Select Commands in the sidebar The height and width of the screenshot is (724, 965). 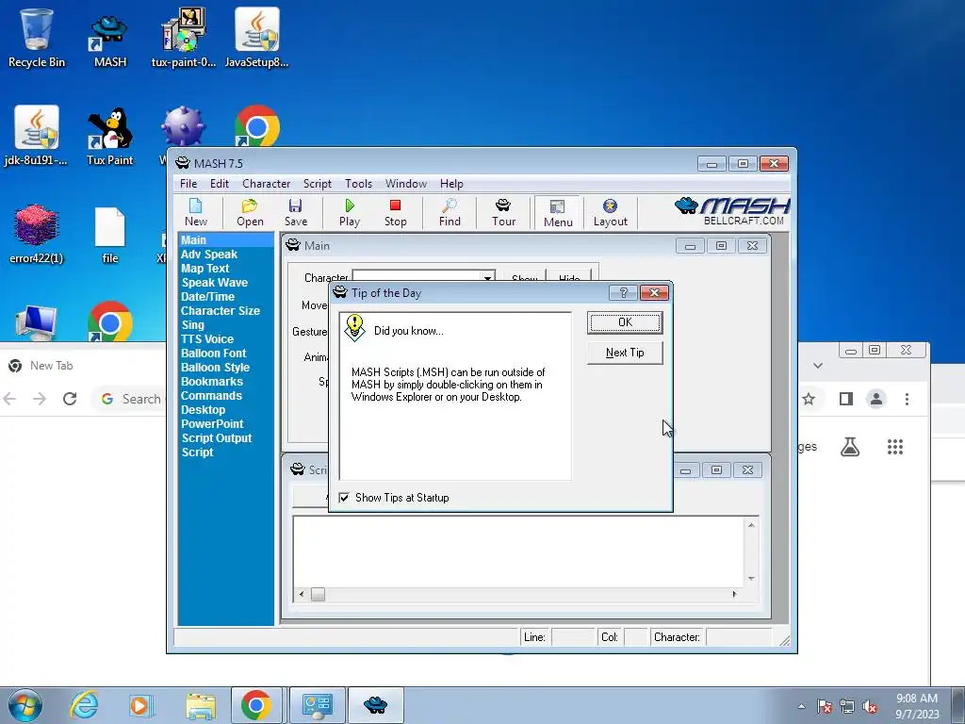click(x=211, y=396)
